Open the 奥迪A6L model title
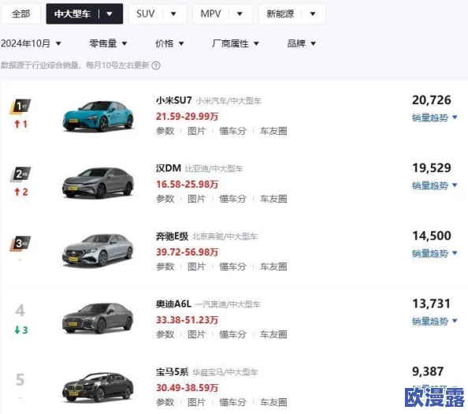This screenshot has height=414, width=468. 173,304
